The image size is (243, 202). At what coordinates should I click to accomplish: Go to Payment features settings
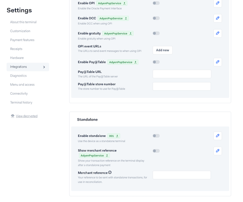22,40
